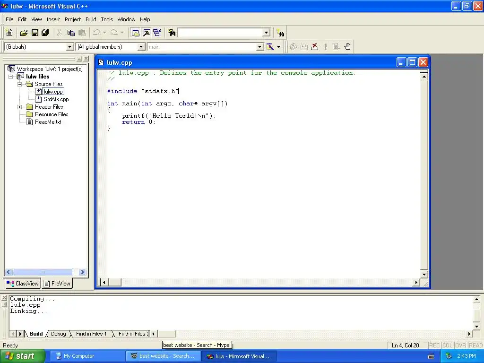Open the Undo history dropdown arrow

point(104,33)
